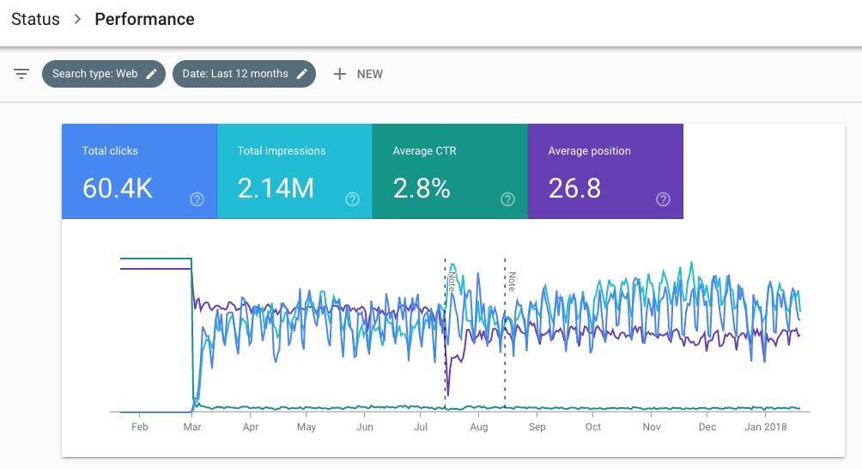Open Search type: Web filter chip
862x469 pixels.
click(103, 74)
